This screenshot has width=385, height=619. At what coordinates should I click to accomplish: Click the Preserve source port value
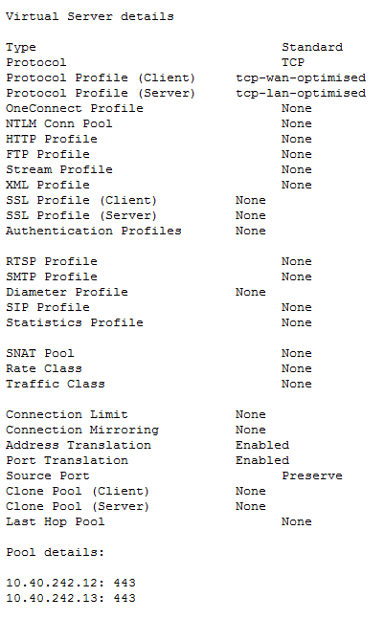coord(312,475)
